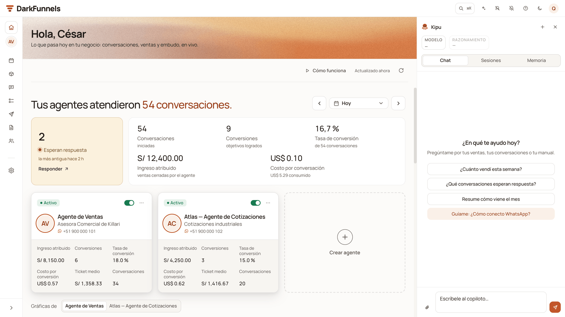Toggle Atlas agent active switch
The image size is (565, 317).
[256, 203]
